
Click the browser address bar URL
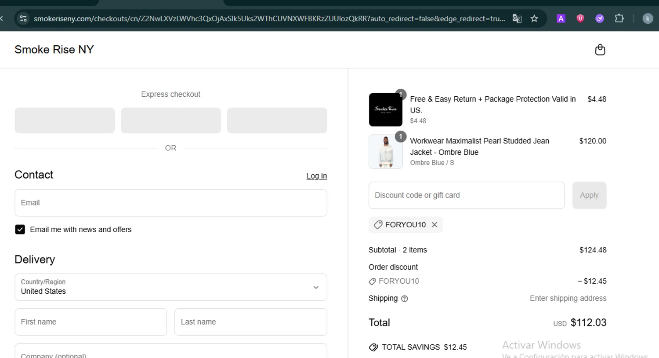pos(269,18)
